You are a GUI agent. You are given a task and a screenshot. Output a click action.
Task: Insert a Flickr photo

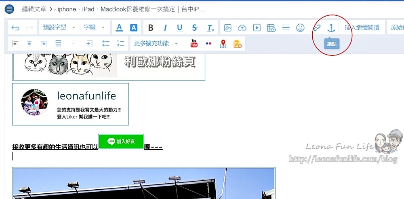pyautogui.click(x=208, y=43)
